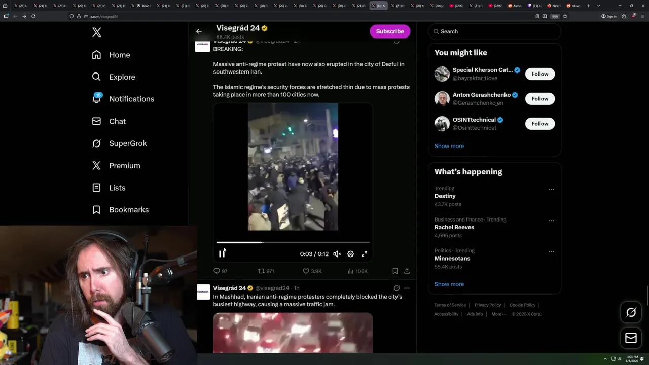Seek along the video progress bar

pyautogui.click(x=293, y=243)
